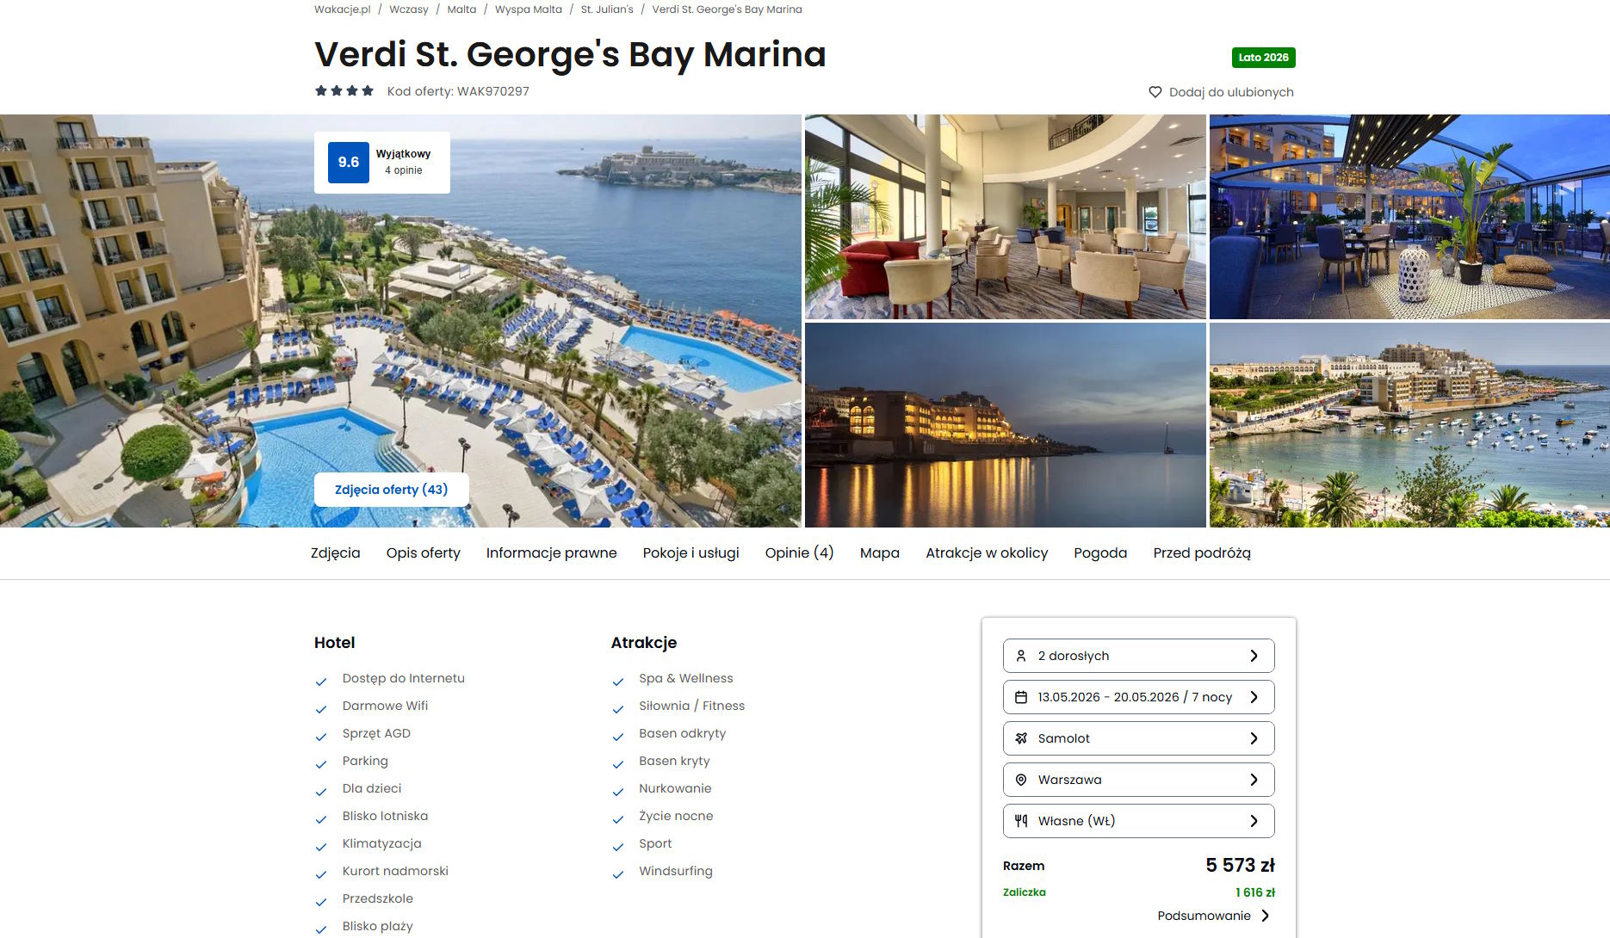Screen dimensions: 1610x938
Task: Click the heart icon to add to favorites
Action: (1155, 92)
